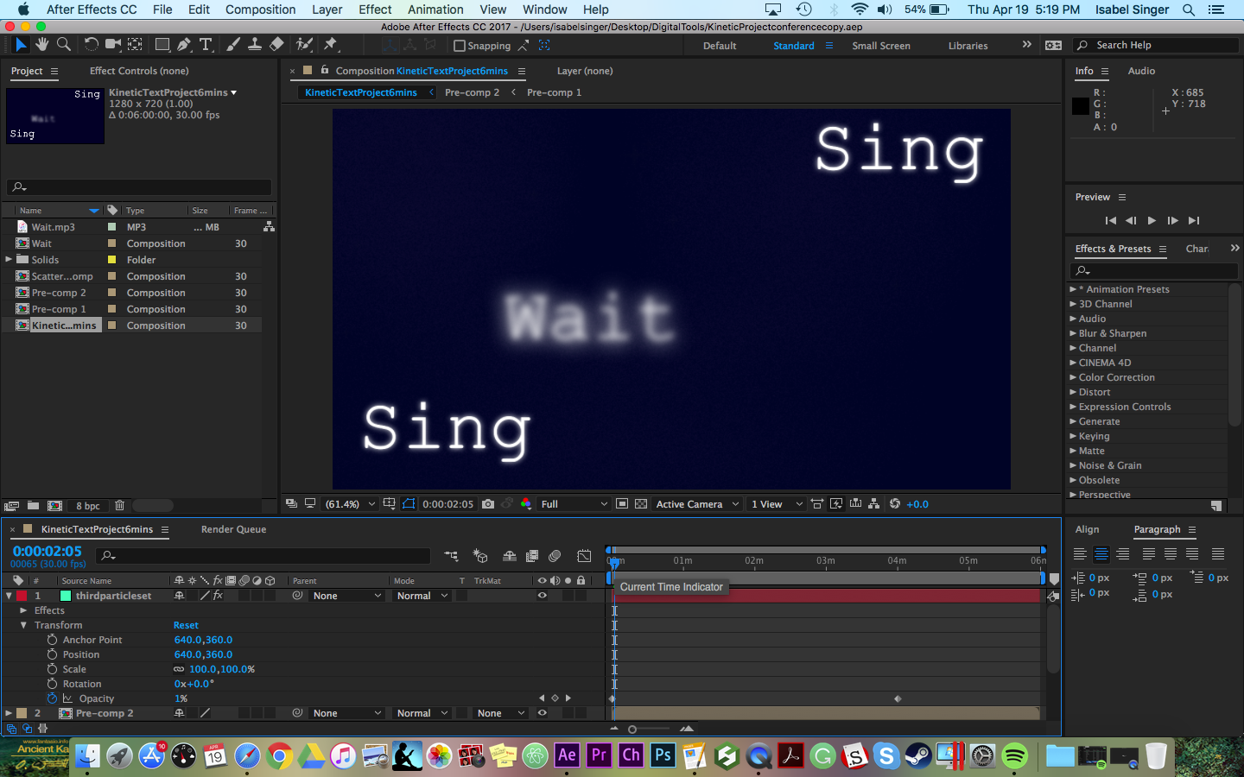Select the Hand tool

(x=41, y=45)
